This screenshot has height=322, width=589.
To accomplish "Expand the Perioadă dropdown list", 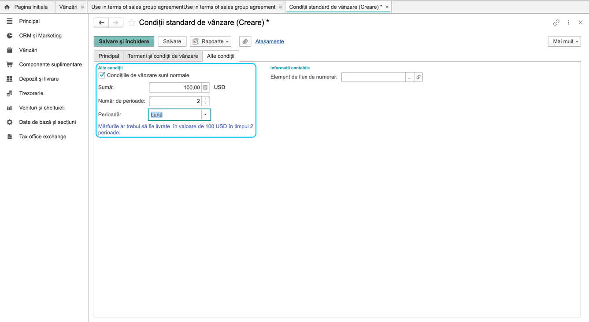I will coord(205,115).
